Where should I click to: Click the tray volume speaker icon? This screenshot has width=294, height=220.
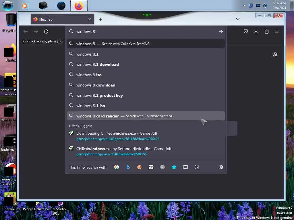coord(265,6)
